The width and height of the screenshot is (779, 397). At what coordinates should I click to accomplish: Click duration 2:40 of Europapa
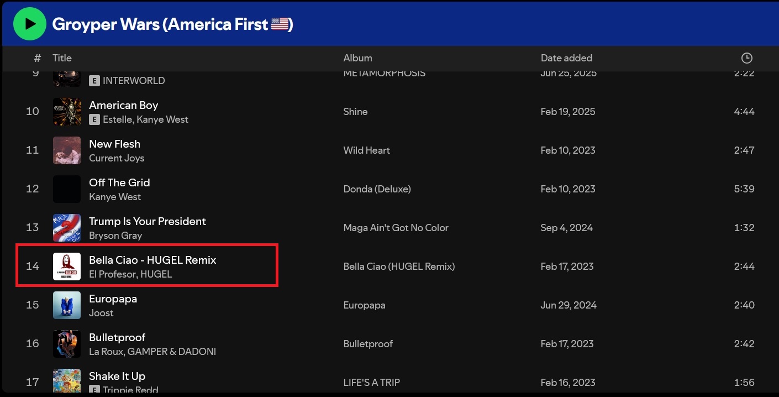[744, 305]
